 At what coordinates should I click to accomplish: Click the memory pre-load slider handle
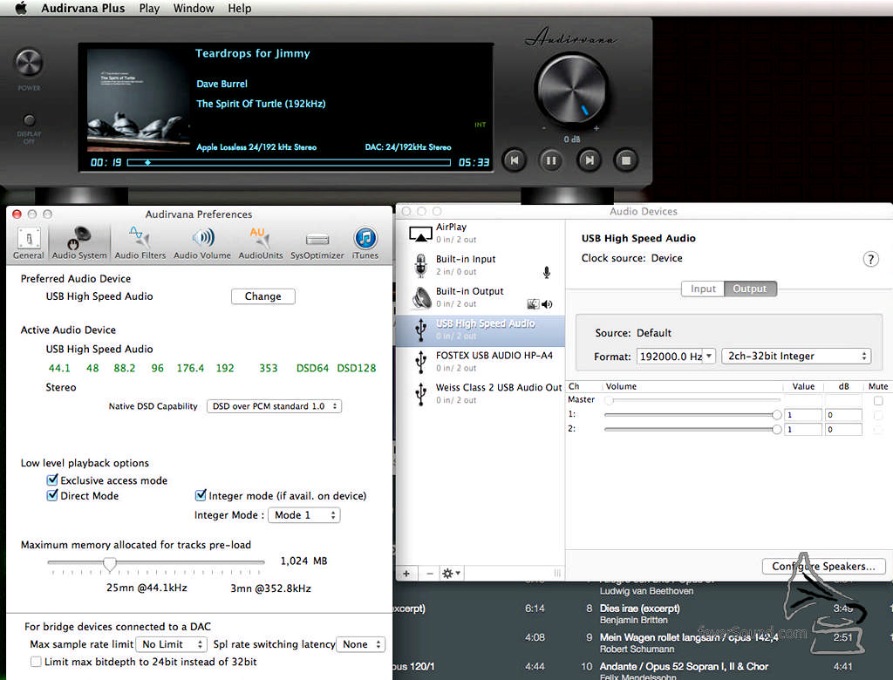pyautogui.click(x=110, y=564)
